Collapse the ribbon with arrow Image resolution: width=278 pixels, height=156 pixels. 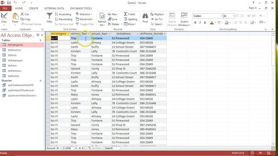click(272, 29)
